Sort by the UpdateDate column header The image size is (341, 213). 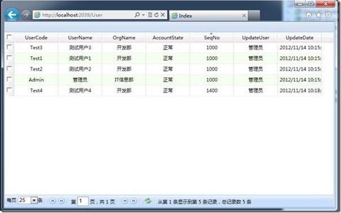299,38
